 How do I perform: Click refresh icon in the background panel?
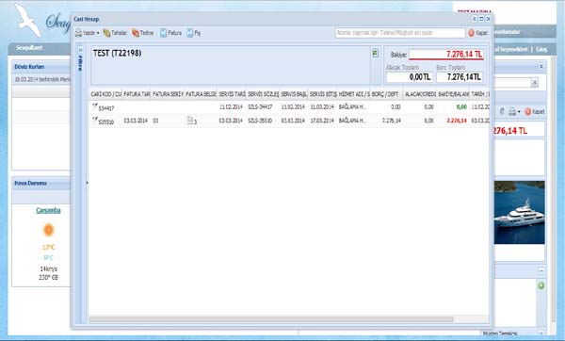(502, 111)
